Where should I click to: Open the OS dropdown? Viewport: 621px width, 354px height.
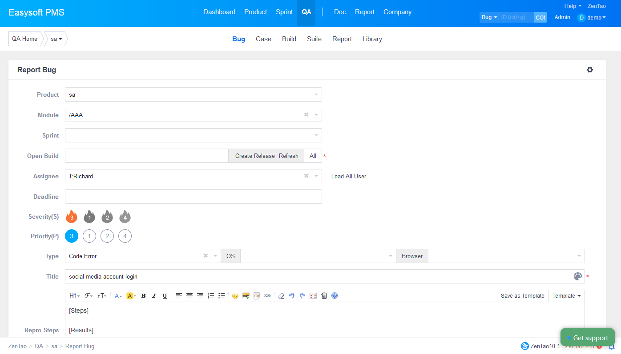point(318,256)
